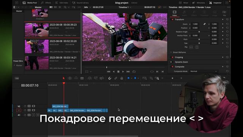The height and width of the screenshot is (137, 243).
Task: Click the Flip horizontal button
Action: click(x=191, y=47)
